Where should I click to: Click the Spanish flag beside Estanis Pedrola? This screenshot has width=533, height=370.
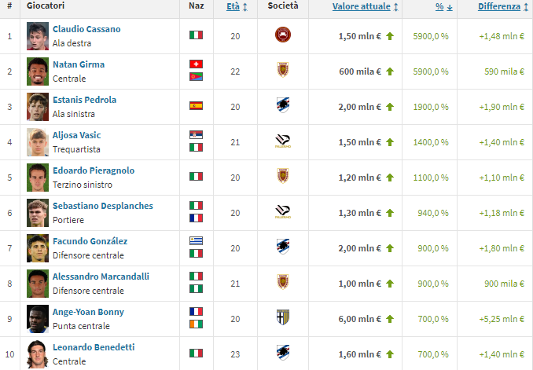tap(196, 105)
